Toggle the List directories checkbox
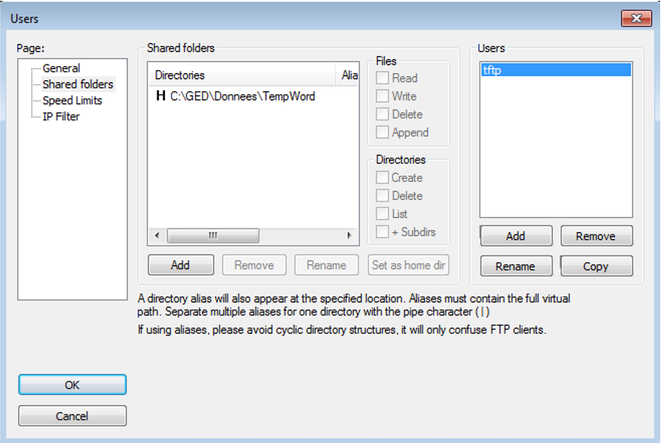This screenshot has width=661, height=443. click(383, 214)
